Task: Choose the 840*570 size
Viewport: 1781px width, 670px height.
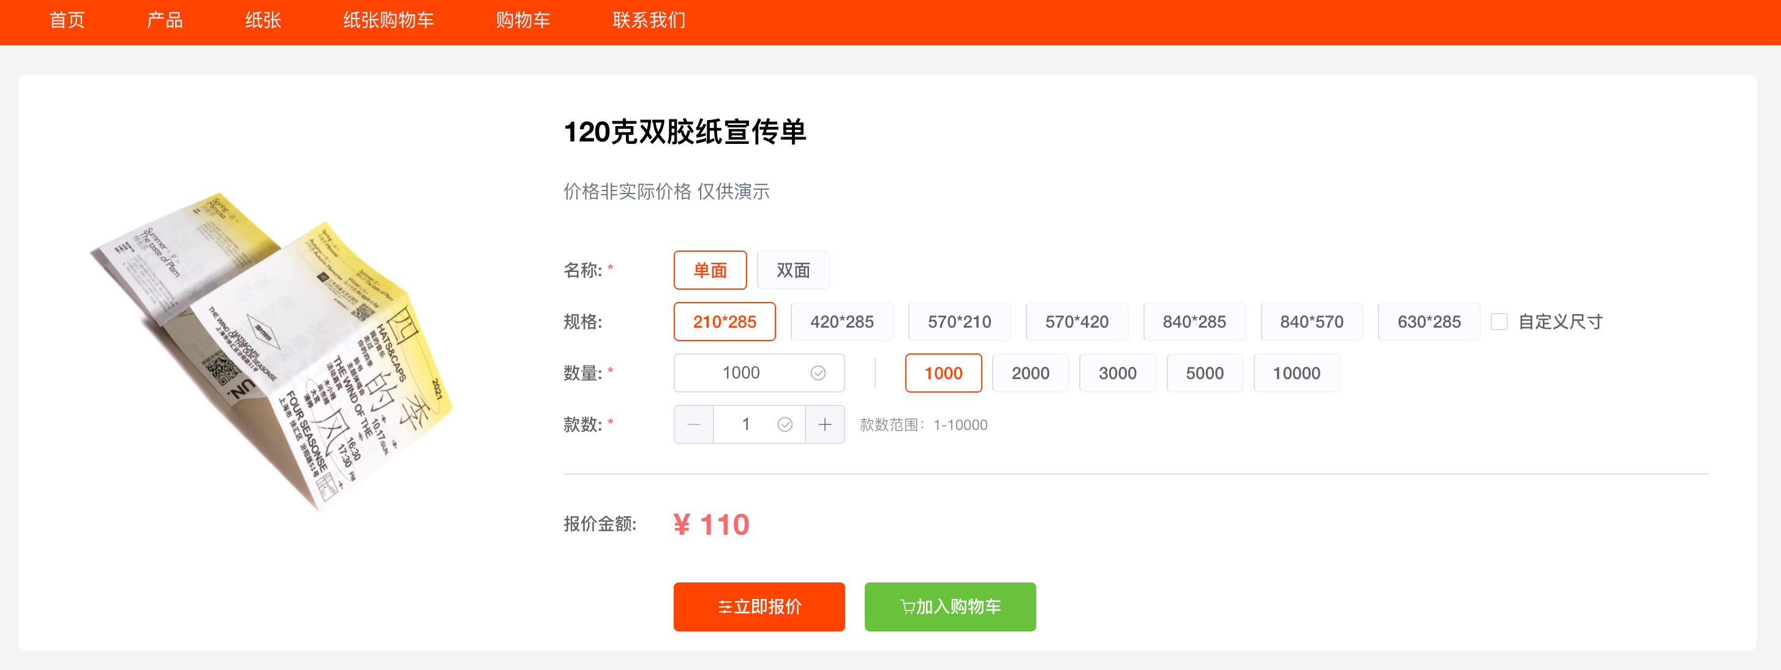Action: (1311, 322)
